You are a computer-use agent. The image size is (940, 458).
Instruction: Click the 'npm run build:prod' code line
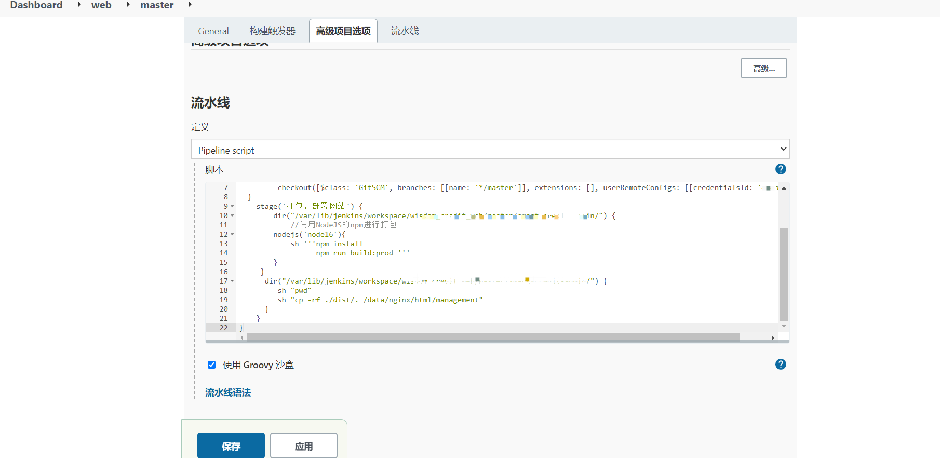[362, 253]
